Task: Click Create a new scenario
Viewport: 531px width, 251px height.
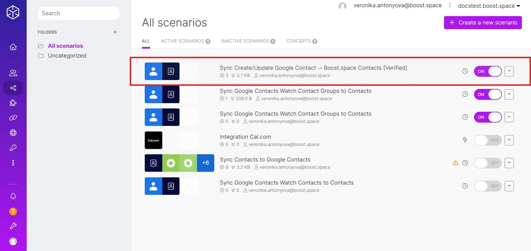Action: coord(483,23)
